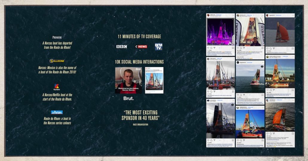Click '11 MINUTES OF TV COVERAGE' heading

(x=139, y=36)
